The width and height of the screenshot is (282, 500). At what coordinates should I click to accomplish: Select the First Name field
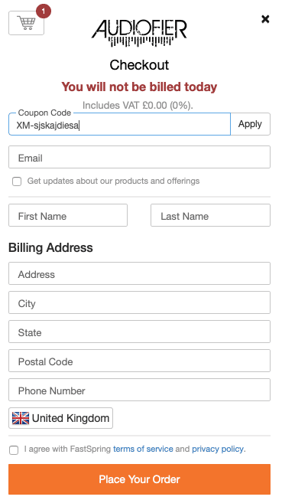68,215
